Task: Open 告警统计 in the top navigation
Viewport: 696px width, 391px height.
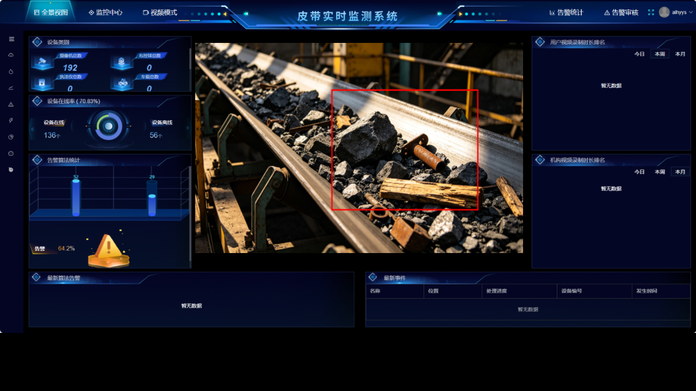Action: coord(566,12)
